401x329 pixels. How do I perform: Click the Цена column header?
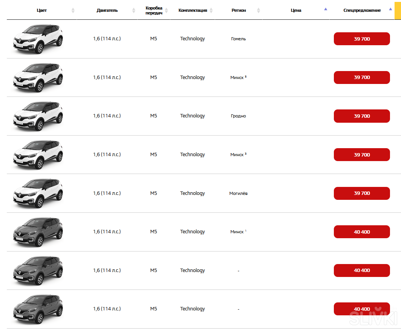[296, 10]
